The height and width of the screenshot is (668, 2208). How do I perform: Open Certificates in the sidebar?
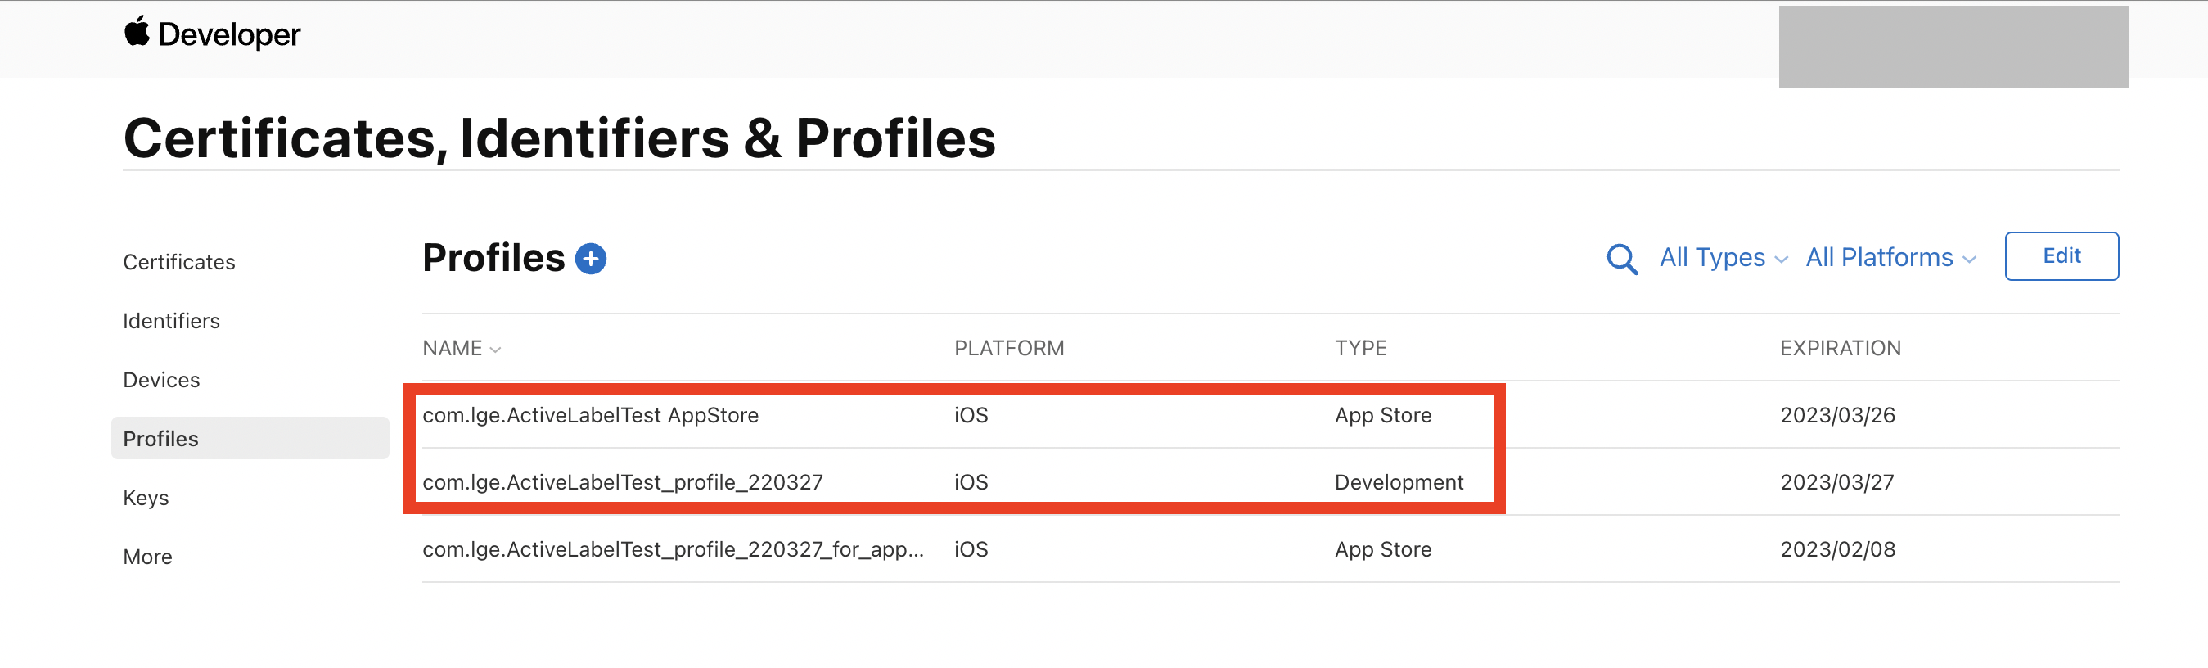(179, 261)
